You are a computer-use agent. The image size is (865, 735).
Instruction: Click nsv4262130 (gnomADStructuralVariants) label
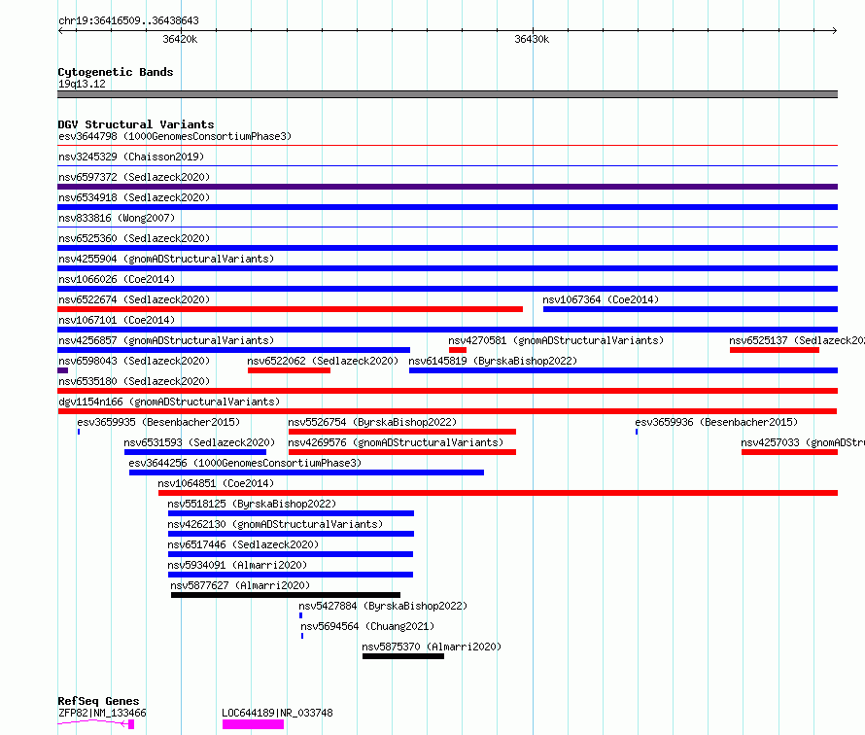(275, 524)
